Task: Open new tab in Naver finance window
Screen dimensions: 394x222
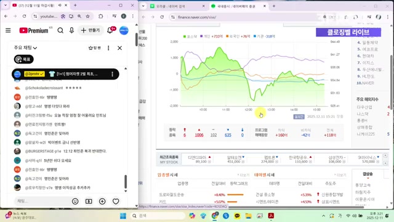Action: click(274, 6)
